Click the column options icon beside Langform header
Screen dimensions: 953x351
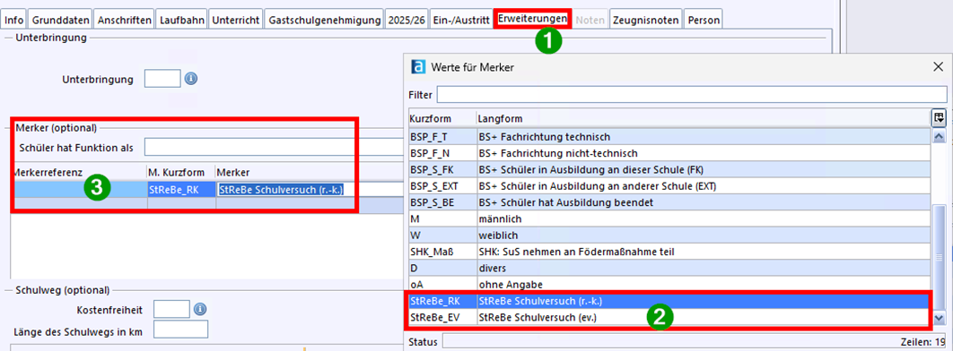[938, 117]
